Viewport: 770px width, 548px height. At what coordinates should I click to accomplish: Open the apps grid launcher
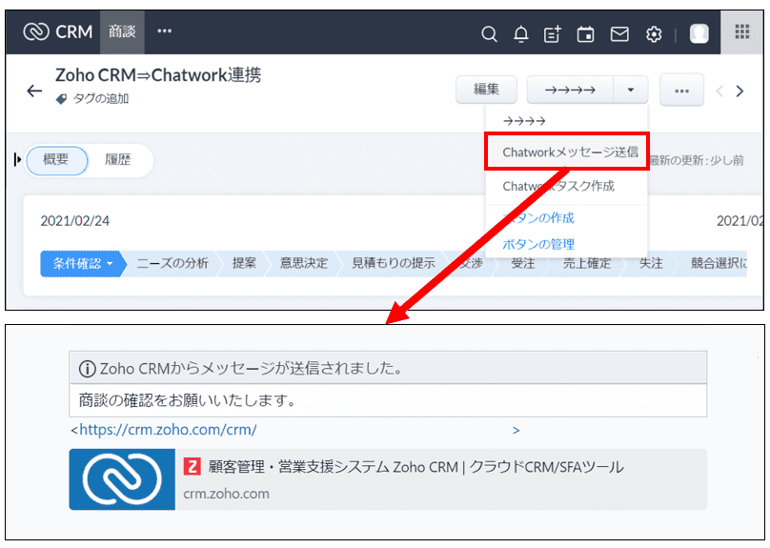(x=741, y=32)
